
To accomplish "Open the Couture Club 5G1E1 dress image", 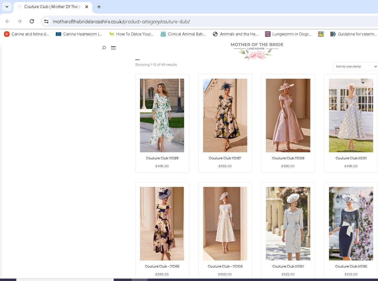I will pos(288,224).
